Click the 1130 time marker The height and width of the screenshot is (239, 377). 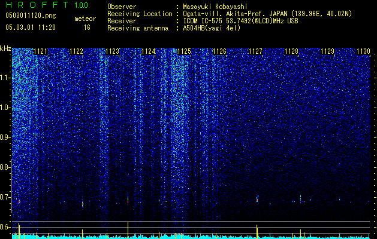(x=364, y=51)
